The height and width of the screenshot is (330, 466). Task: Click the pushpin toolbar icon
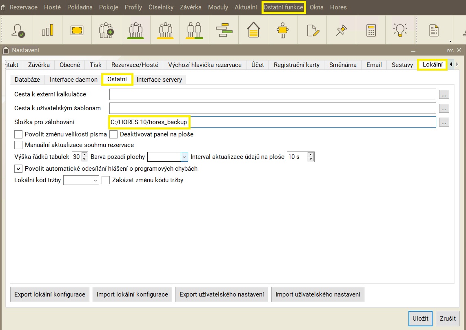click(x=341, y=30)
